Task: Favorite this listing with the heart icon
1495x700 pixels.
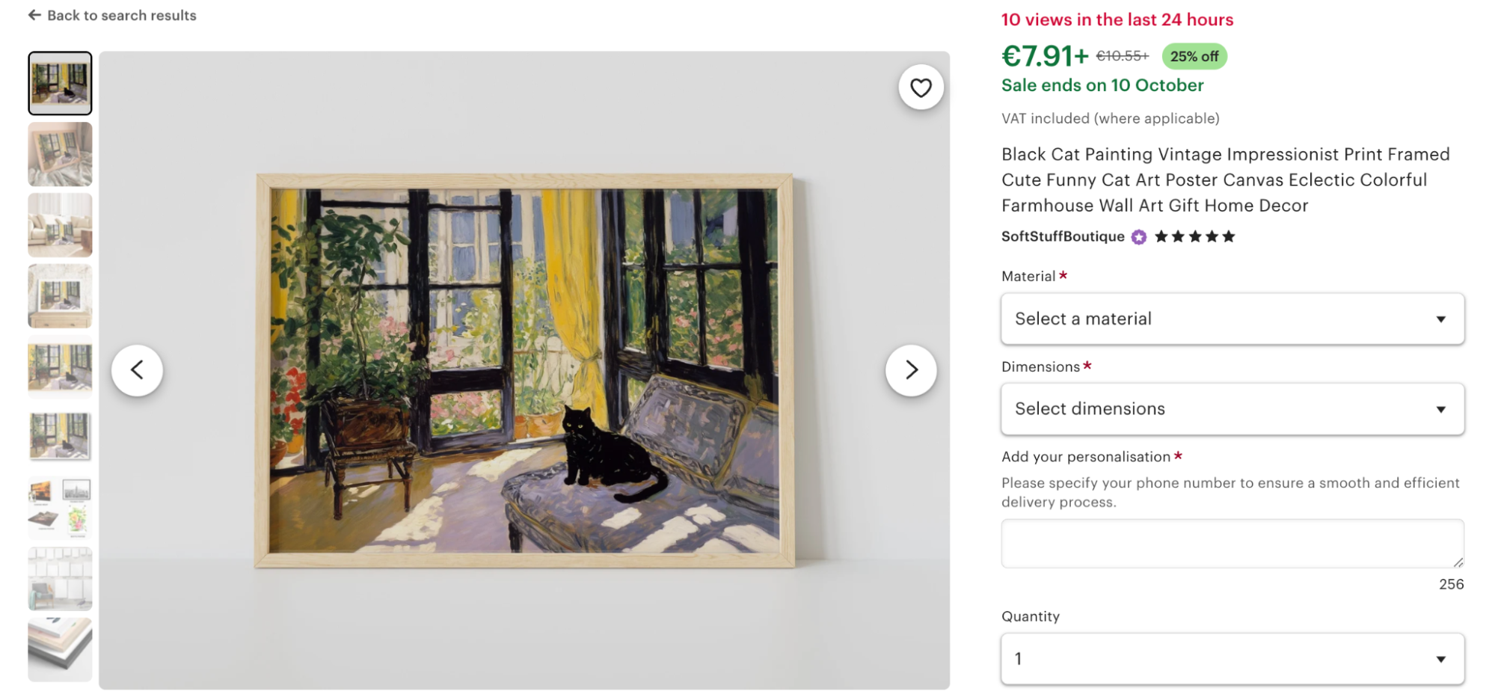Action: pyautogui.click(x=921, y=87)
